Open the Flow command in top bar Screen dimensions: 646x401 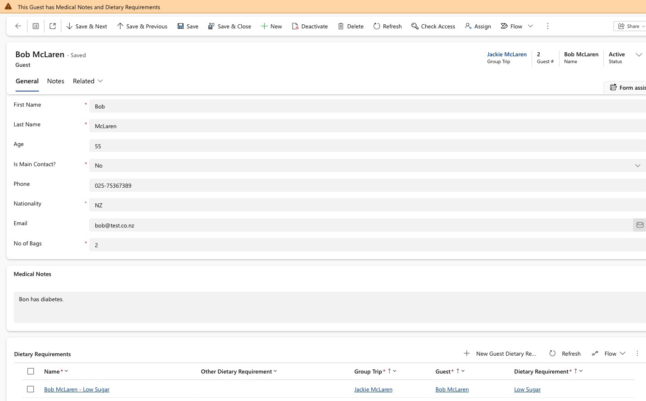pyautogui.click(x=511, y=26)
